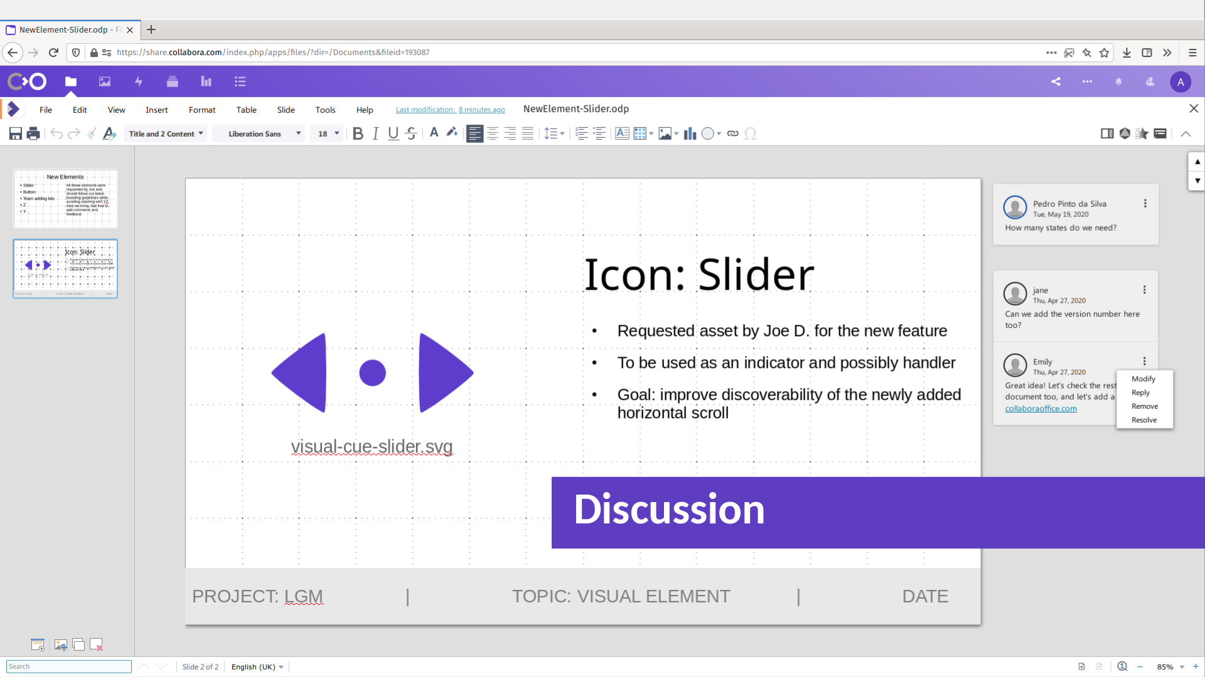
Task: Insert hyperlink using link icon
Action: click(732, 134)
